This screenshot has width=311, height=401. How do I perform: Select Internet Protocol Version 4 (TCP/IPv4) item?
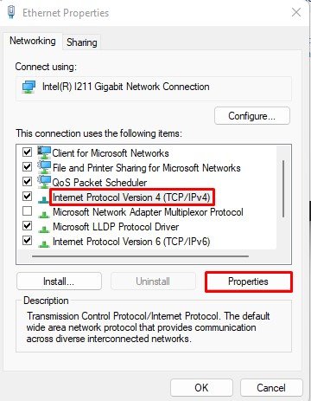(131, 197)
